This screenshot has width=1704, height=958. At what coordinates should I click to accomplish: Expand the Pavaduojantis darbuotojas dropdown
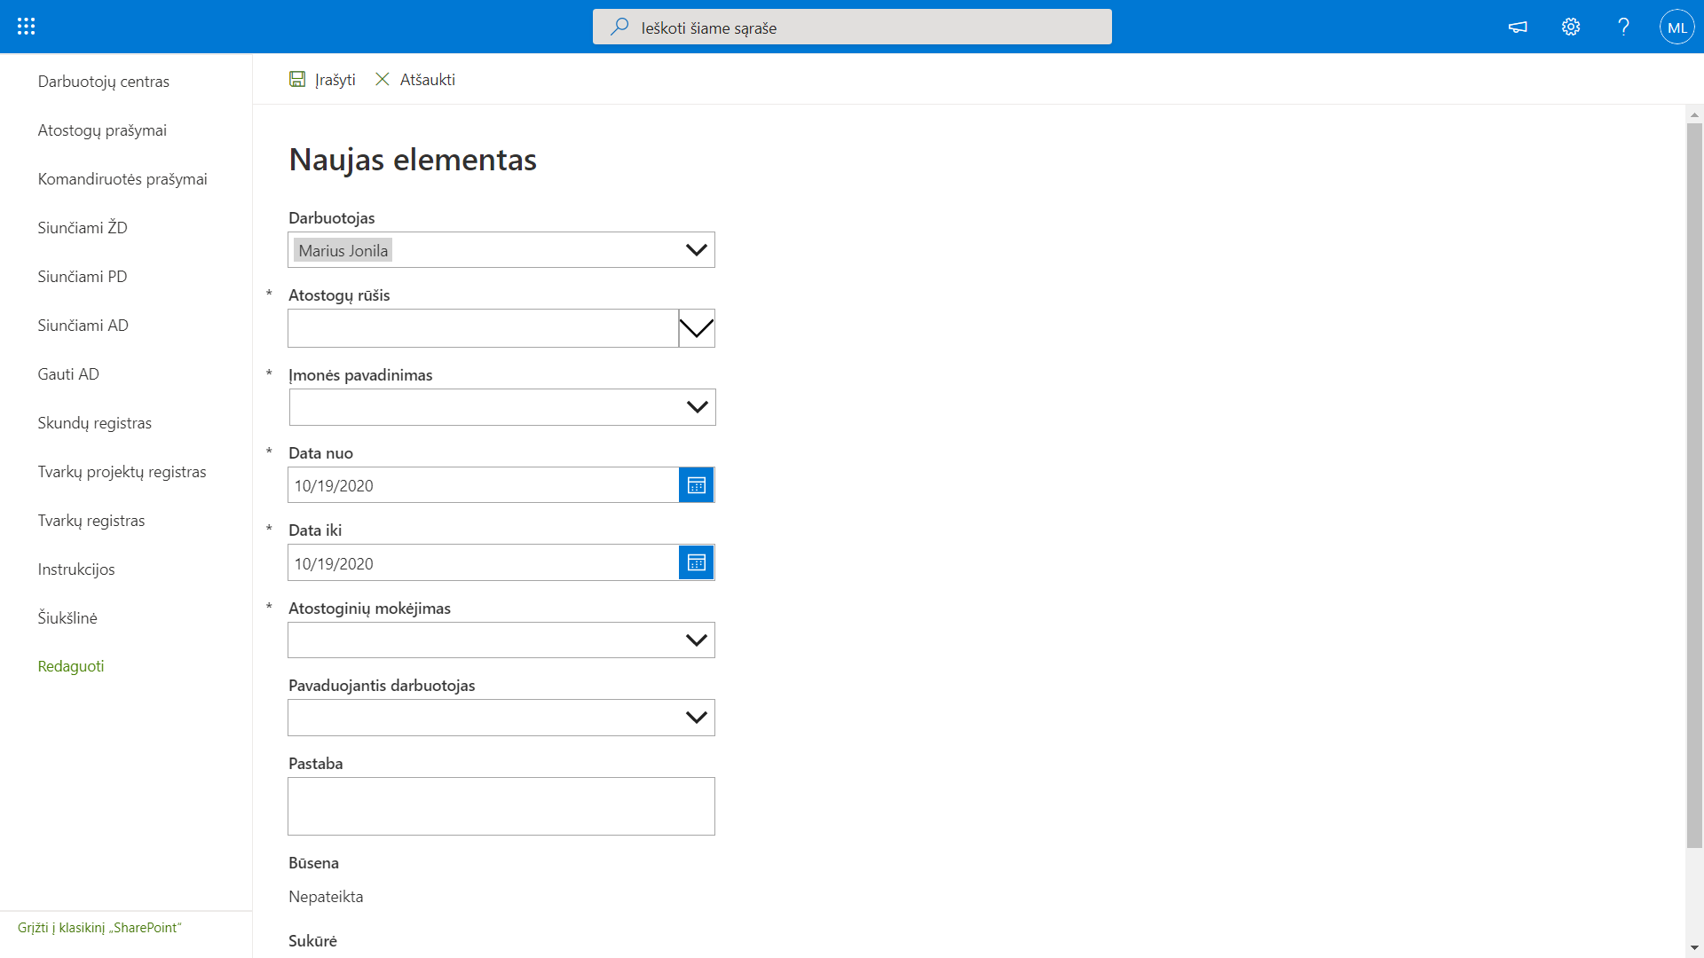pos(697,718)
